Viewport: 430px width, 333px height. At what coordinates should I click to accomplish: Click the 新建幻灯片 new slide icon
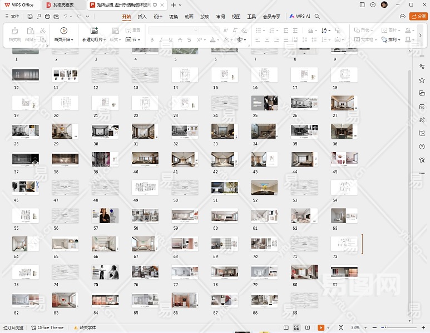(x=94, y=31)
